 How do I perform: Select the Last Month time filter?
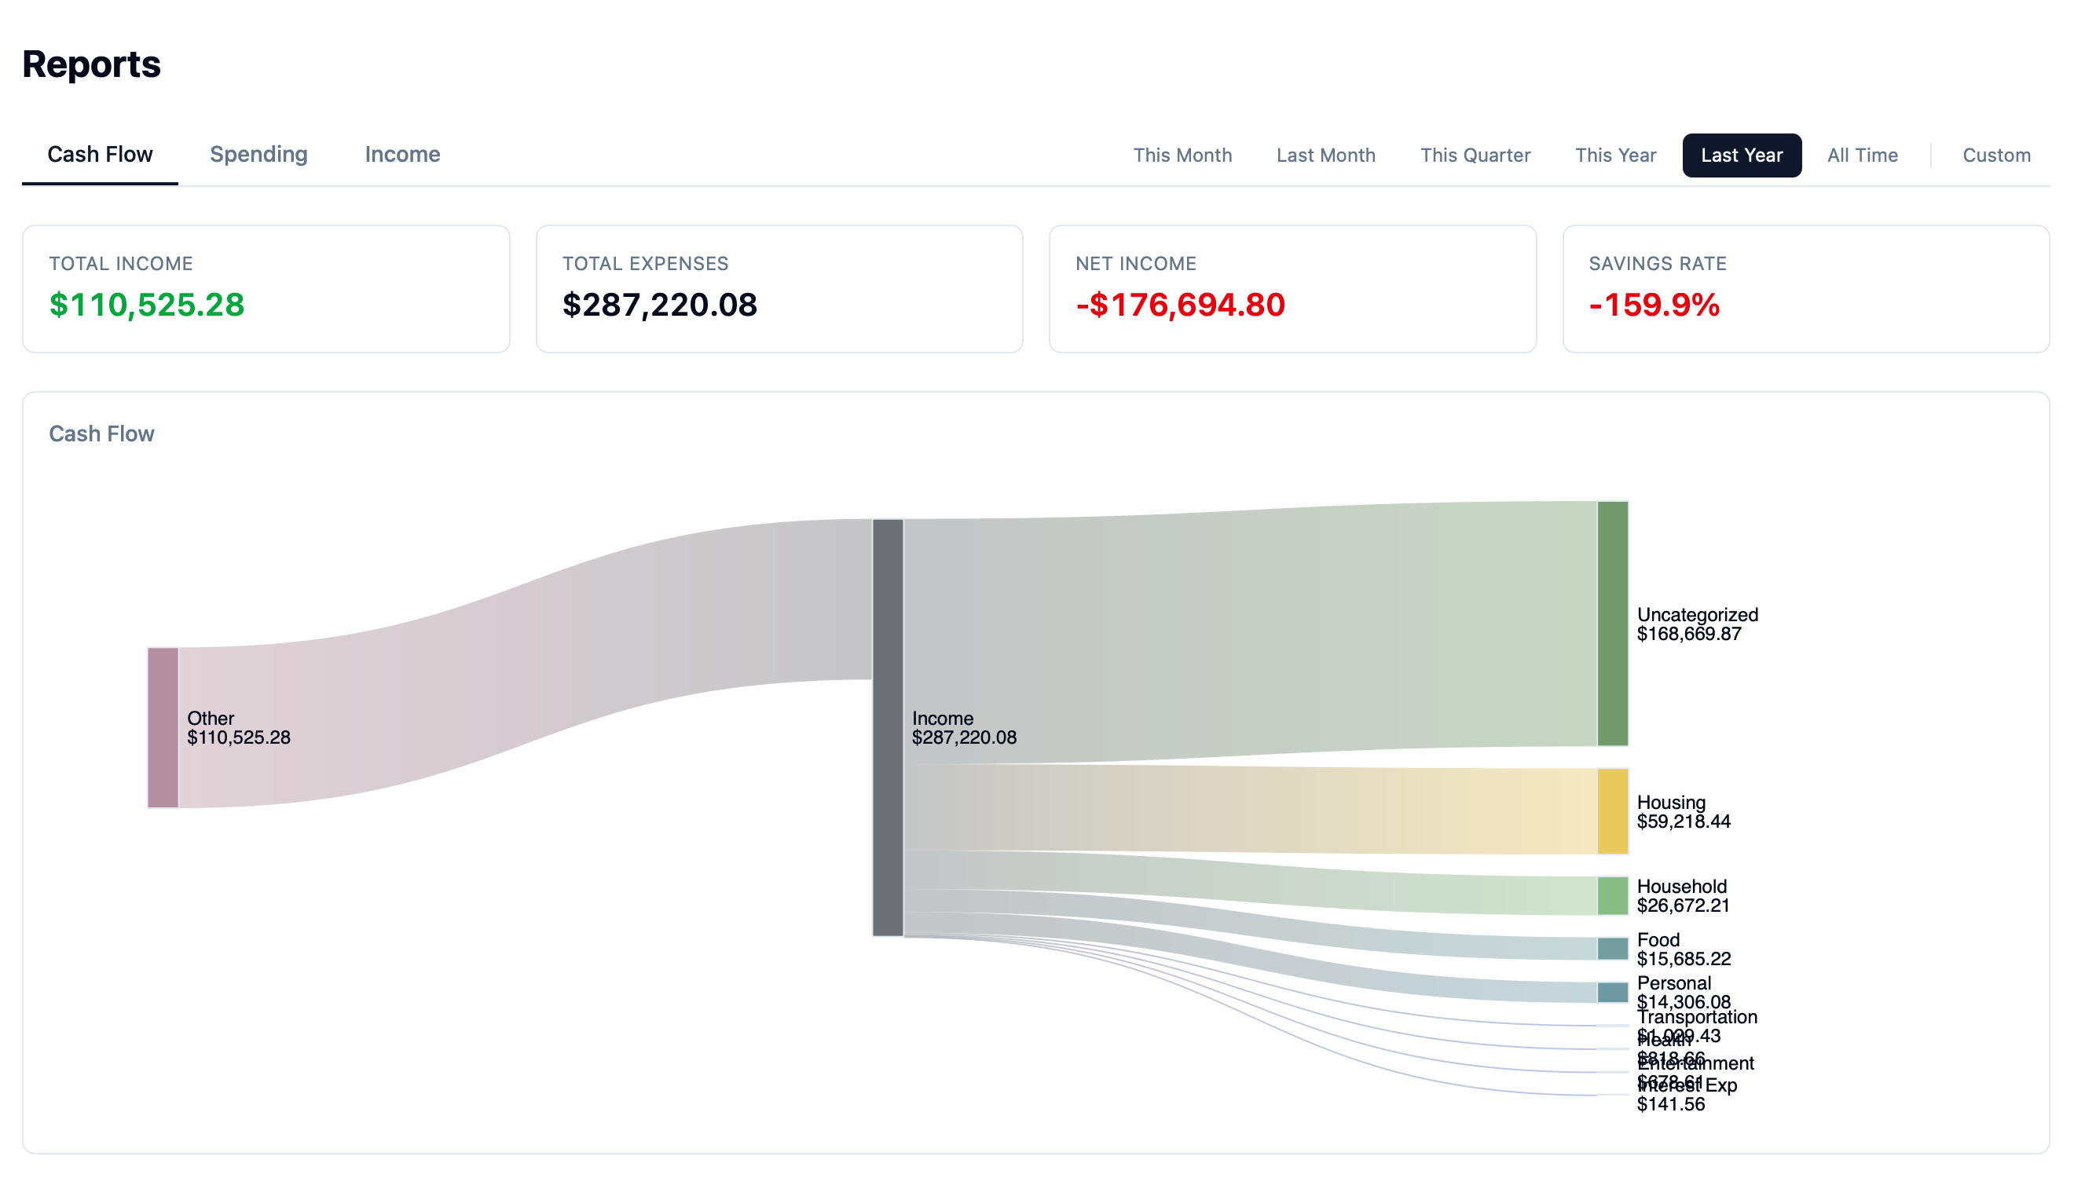click(1325, 155)
